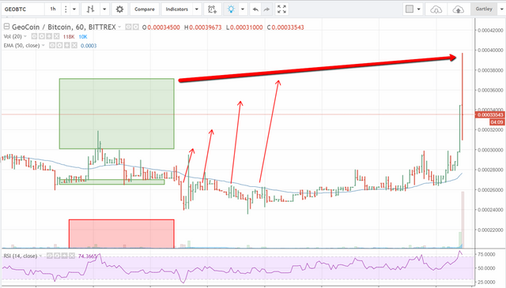The image size is (506, 288).
Task: Open the interval options dots icon
Action: click(x=66, y=9)
